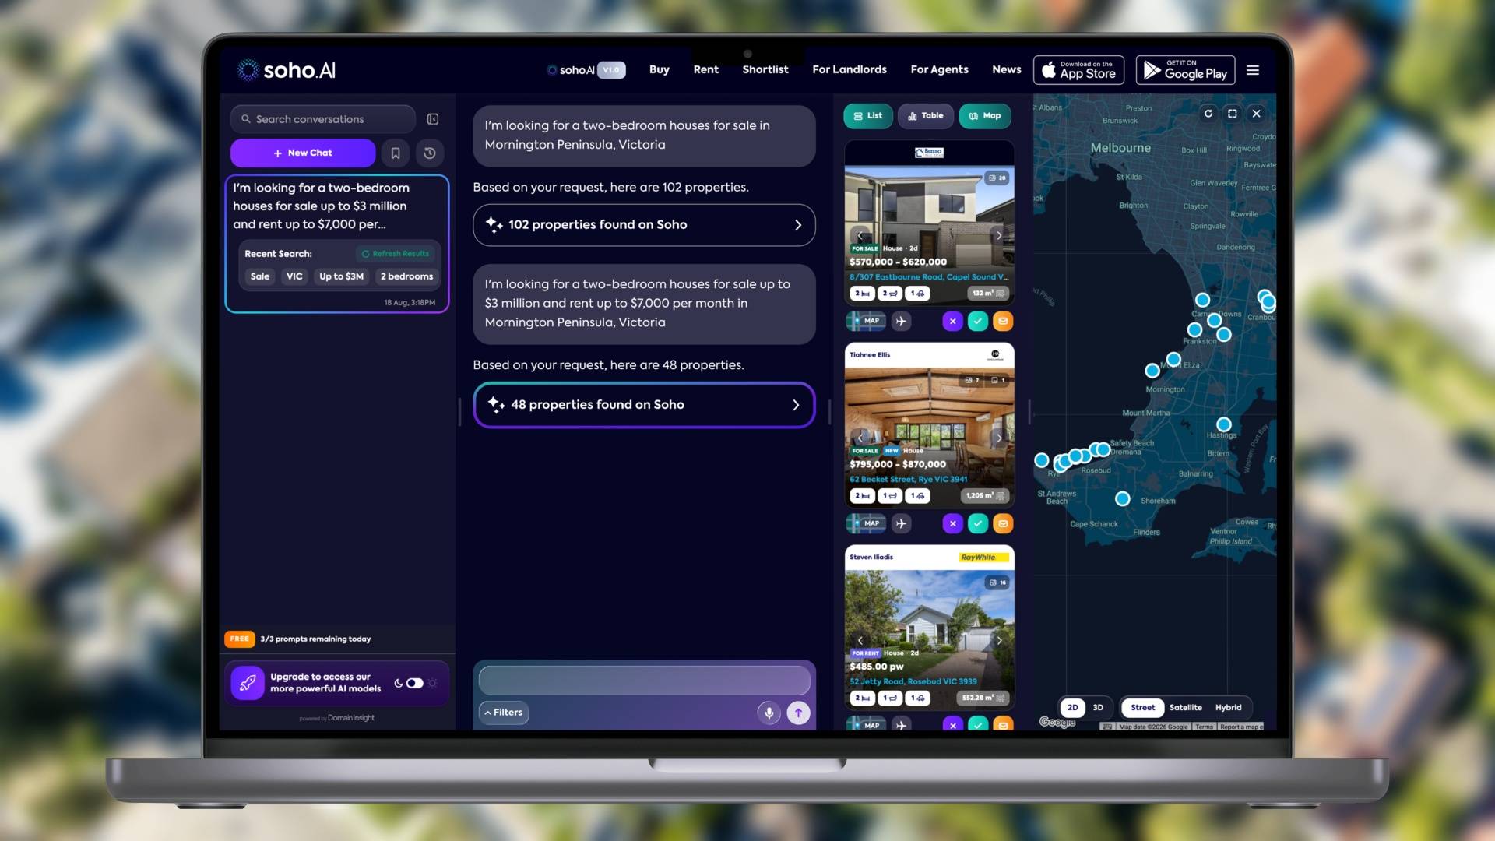Screen dimensions: 1495x841
Task: Click Download on the App Store
Action: coord(1078,70)
